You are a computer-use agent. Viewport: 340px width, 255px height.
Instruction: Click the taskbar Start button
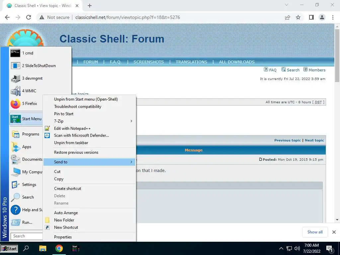9,248
